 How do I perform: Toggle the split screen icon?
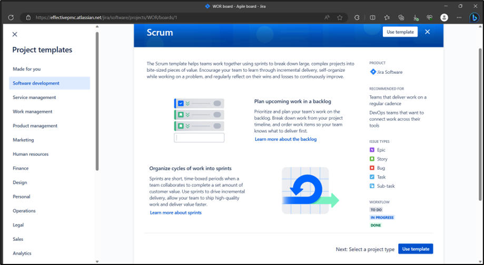(x=372, y=17)
